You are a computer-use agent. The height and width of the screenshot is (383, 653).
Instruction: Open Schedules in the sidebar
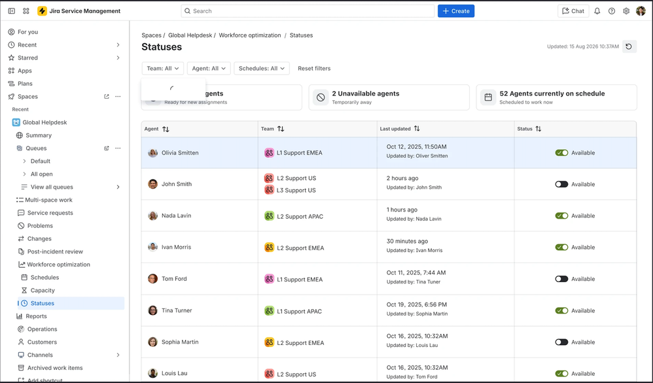click(44, 278)
